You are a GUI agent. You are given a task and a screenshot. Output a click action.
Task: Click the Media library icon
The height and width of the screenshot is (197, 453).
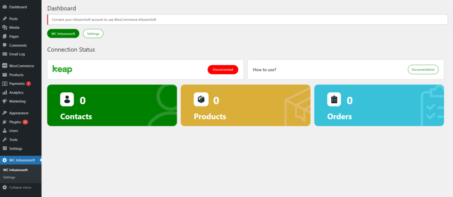click(x=4, y=28)
